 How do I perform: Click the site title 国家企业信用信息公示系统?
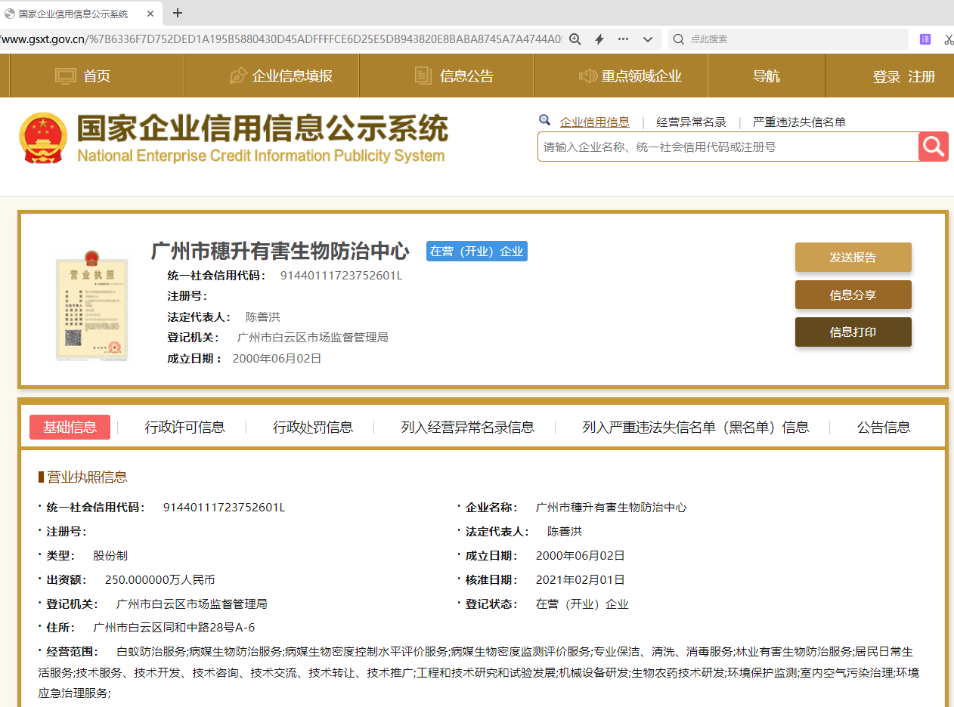262,128
